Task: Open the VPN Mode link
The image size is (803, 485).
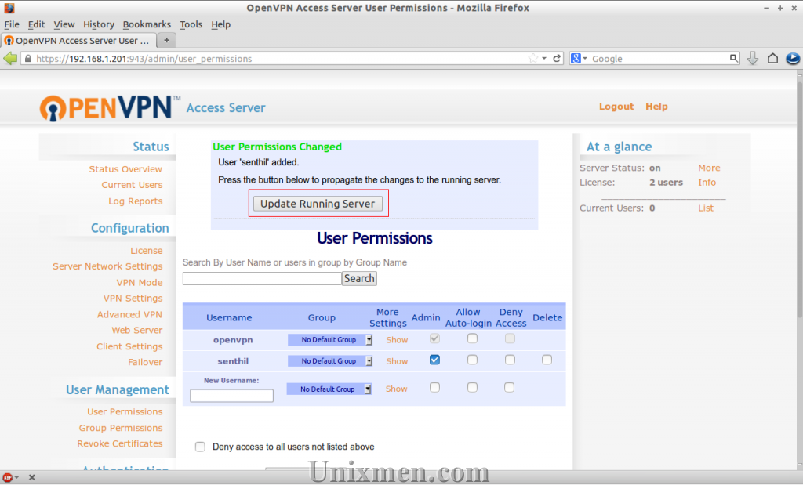Action: 140,282
